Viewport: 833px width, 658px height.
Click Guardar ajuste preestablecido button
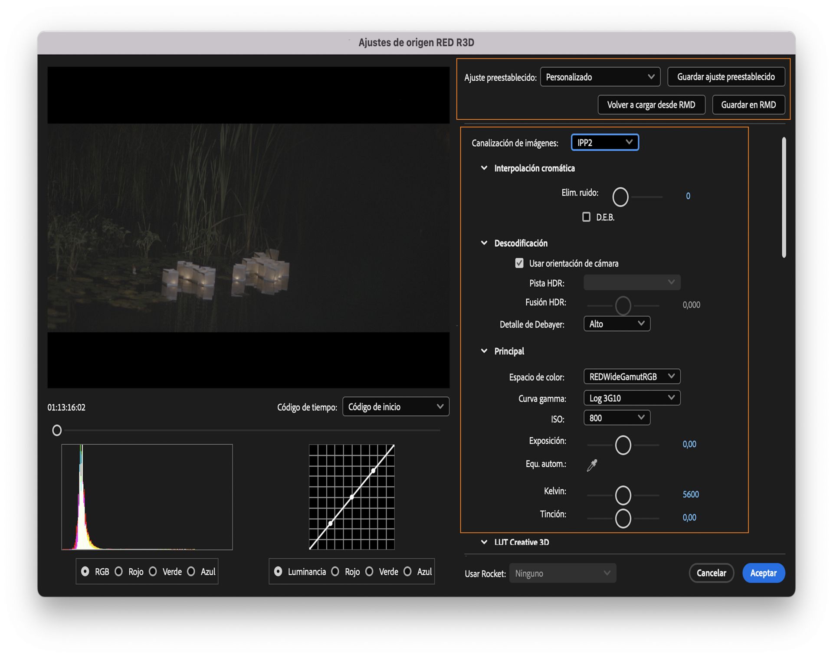tap(725, 77)
